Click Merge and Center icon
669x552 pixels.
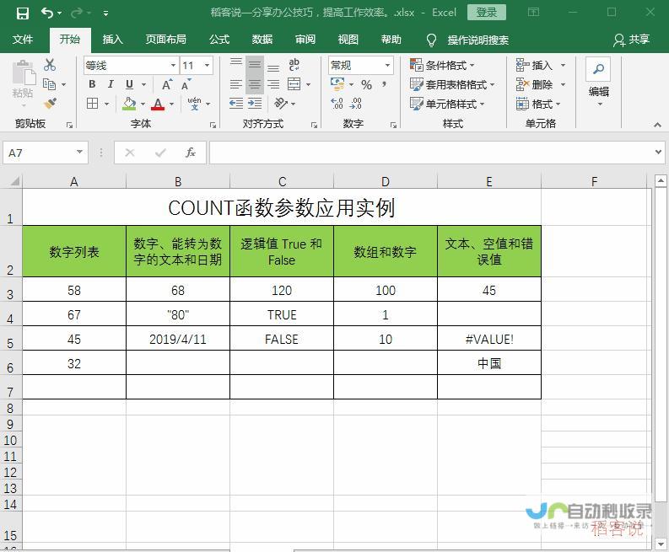tap(294, 84)
